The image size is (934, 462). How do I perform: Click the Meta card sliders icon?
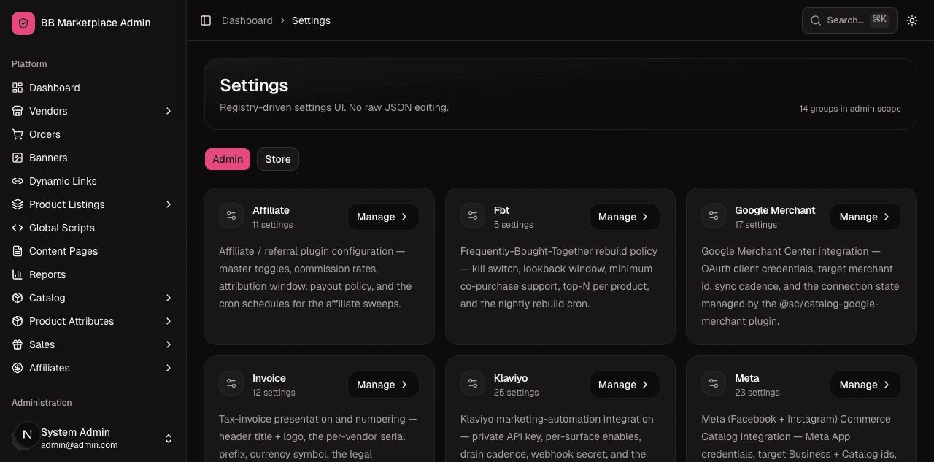click(714, 383)
